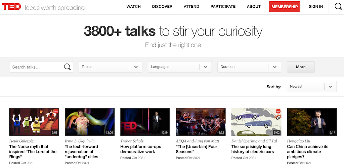Open the ABOUT menu
344x167 pixels.
tap(254, 7)
